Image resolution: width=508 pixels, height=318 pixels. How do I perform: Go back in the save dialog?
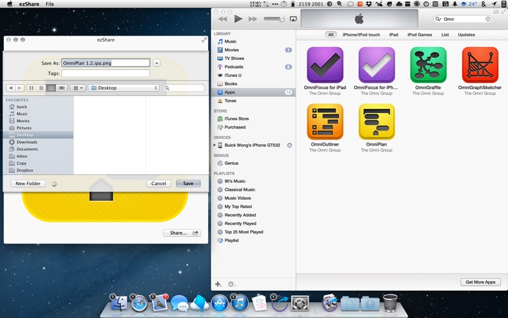11,88
